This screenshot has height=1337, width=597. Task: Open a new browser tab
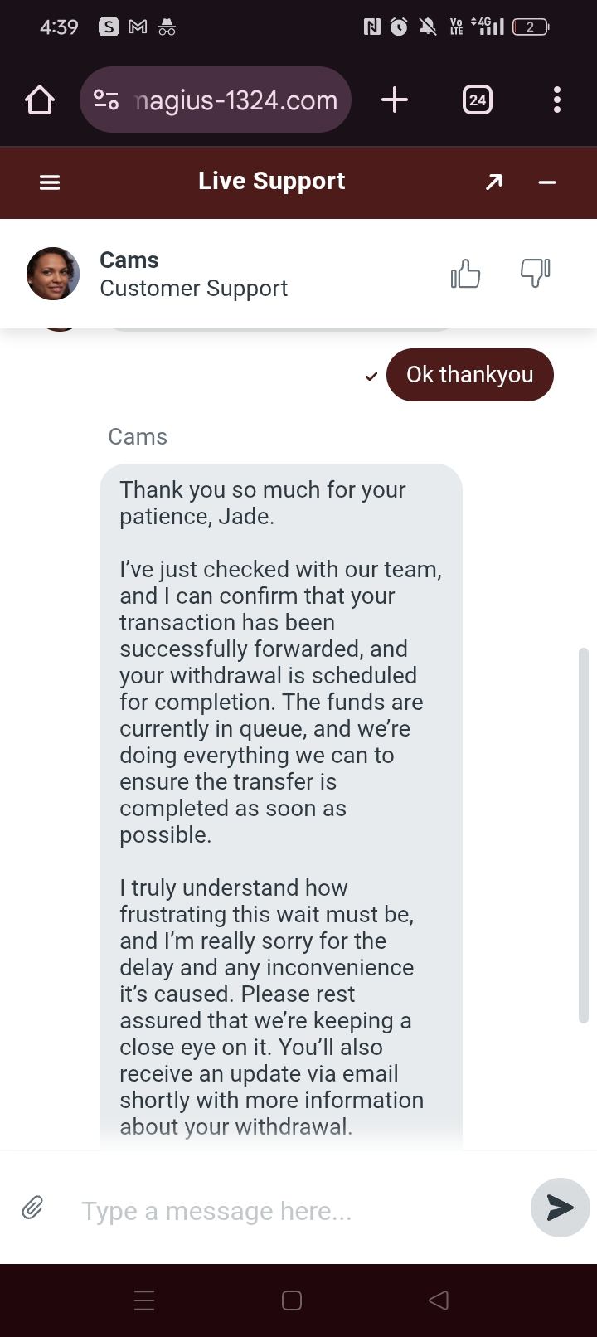point(395,100)
